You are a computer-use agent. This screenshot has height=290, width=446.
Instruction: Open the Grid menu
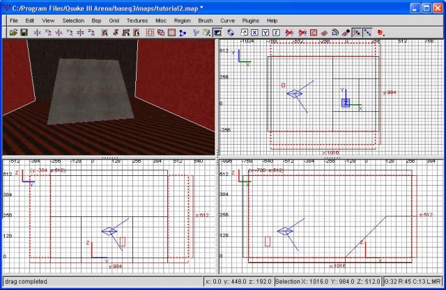coord(114,21)
